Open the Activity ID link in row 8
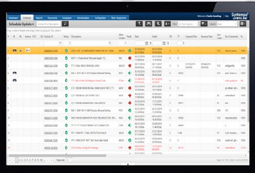The width and height of the screenshot is (255, 173). click(51, 103)
